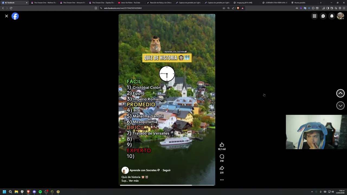Image resolution: width=347 pixels, height=195 pixels.
Task: Toggle the browser sidebar panel
Action: click(x=328, y=8)
